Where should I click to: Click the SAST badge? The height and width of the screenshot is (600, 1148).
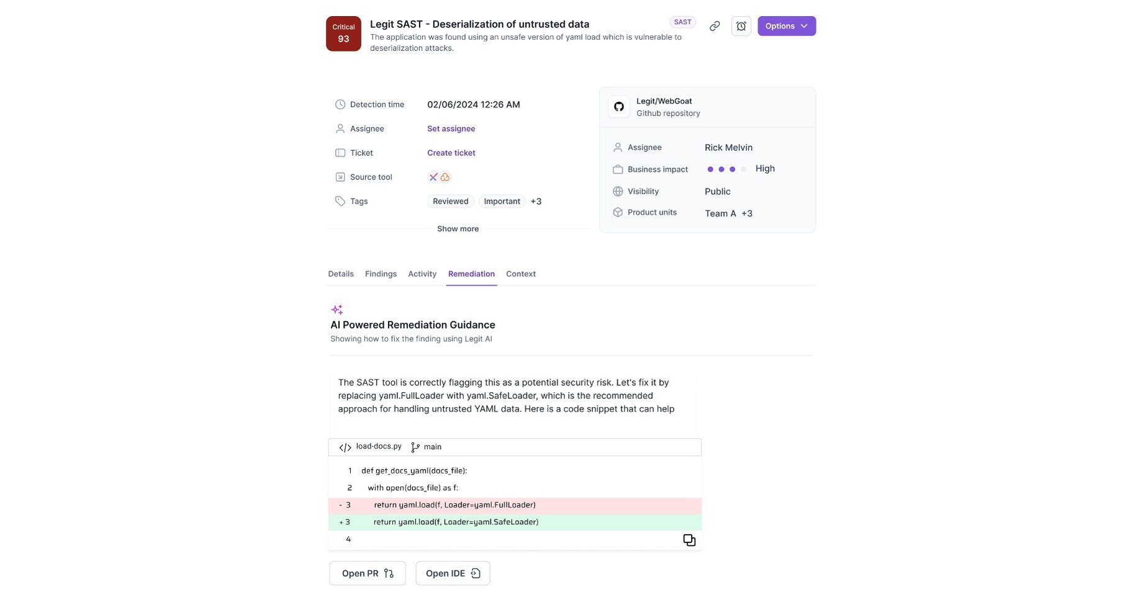point(682,22)
